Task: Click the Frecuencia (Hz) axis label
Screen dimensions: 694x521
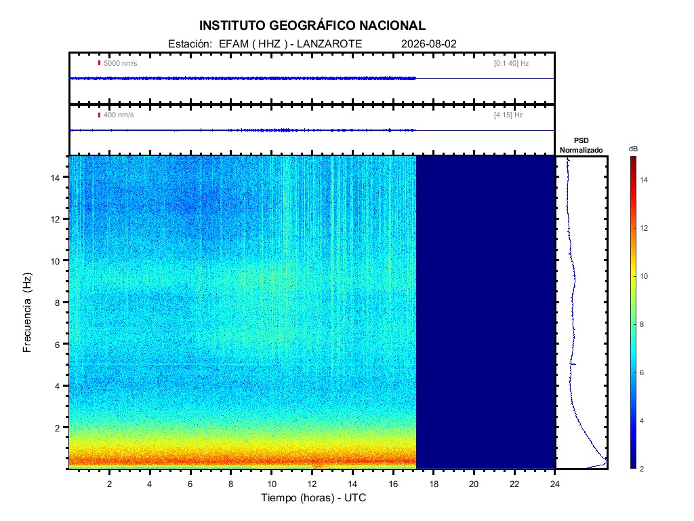Action: click(x=27, y=312)
